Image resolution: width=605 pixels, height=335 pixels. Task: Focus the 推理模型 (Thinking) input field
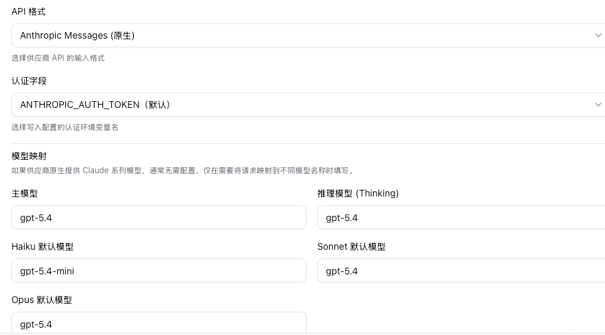coord(461,217)
